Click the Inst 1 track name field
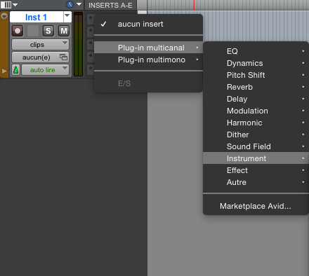 tap(37, 17)
